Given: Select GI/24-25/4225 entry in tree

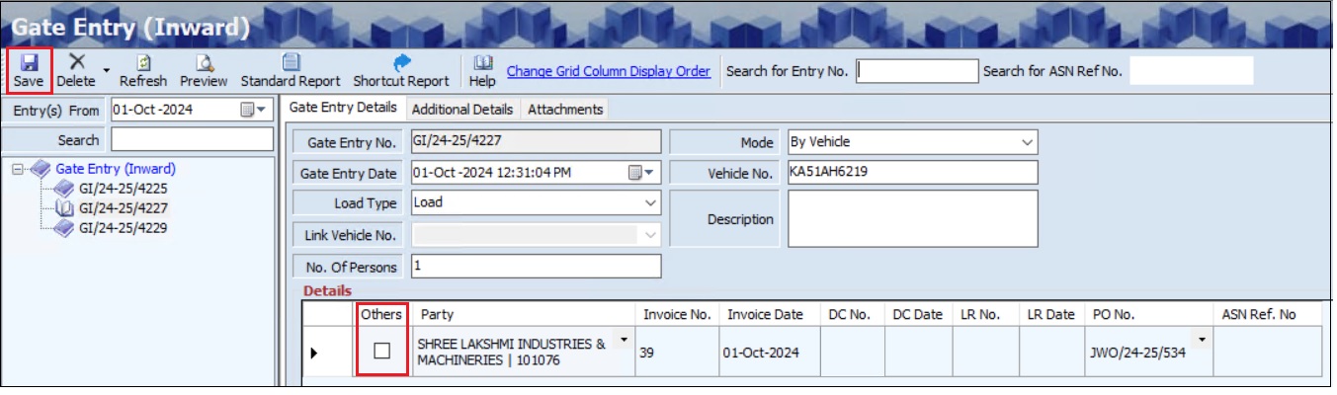Looking at the screenshot, I should click(123, 189).
